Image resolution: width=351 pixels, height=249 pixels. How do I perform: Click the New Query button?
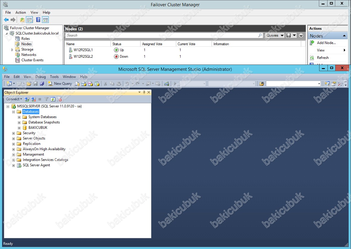point(60,84)
